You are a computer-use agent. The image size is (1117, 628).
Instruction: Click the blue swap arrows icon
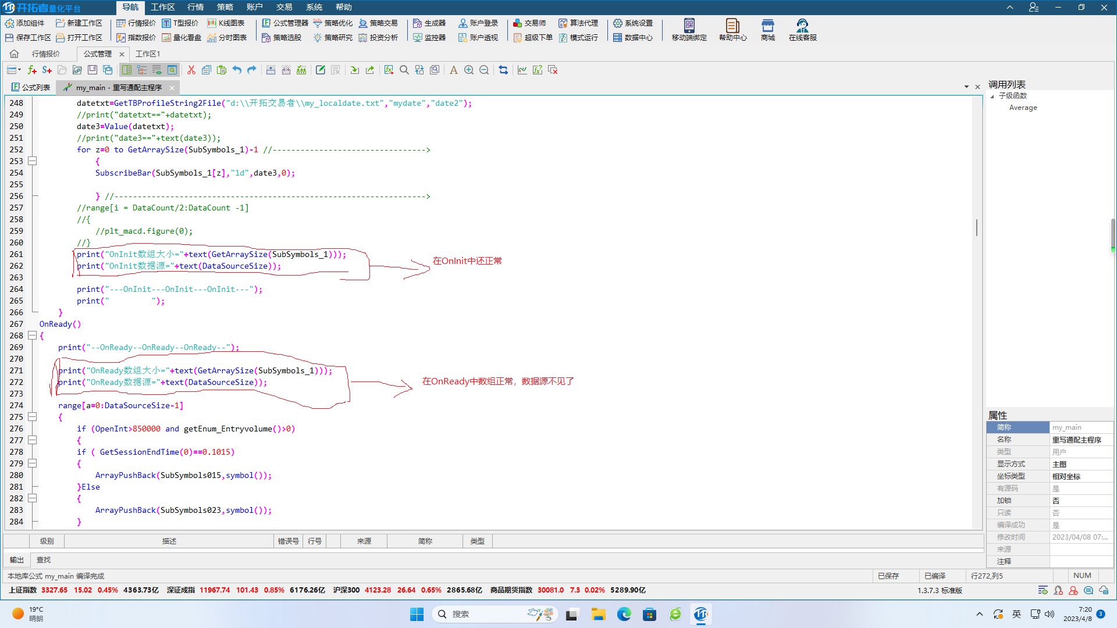pyautogui.click(x=503, y=70)
